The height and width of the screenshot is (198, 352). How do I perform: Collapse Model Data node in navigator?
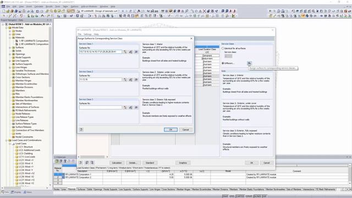(7, 28)
